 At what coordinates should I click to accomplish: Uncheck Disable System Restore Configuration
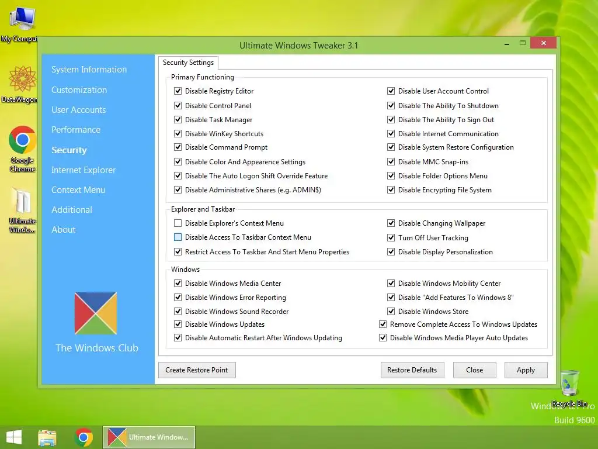(391, 147)
